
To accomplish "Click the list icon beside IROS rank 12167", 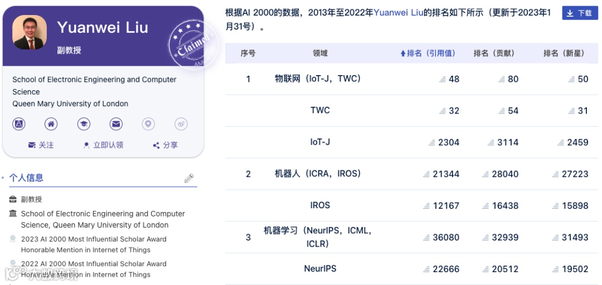I will 426,205.
